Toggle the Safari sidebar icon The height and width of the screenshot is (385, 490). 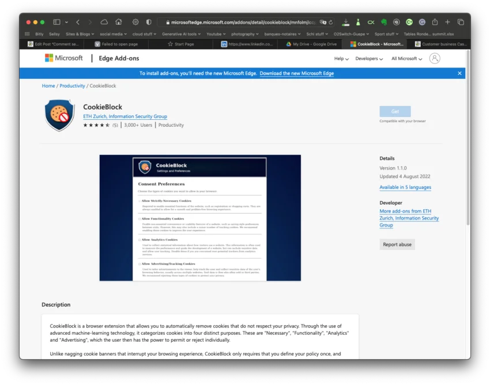56,22
